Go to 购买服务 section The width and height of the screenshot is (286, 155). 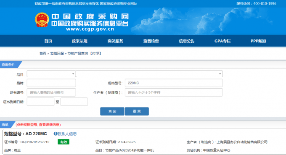point(115,41)
